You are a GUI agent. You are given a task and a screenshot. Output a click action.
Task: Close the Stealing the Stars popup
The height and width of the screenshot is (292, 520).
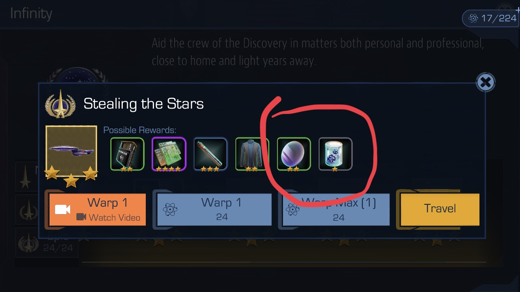coord(486,83)
